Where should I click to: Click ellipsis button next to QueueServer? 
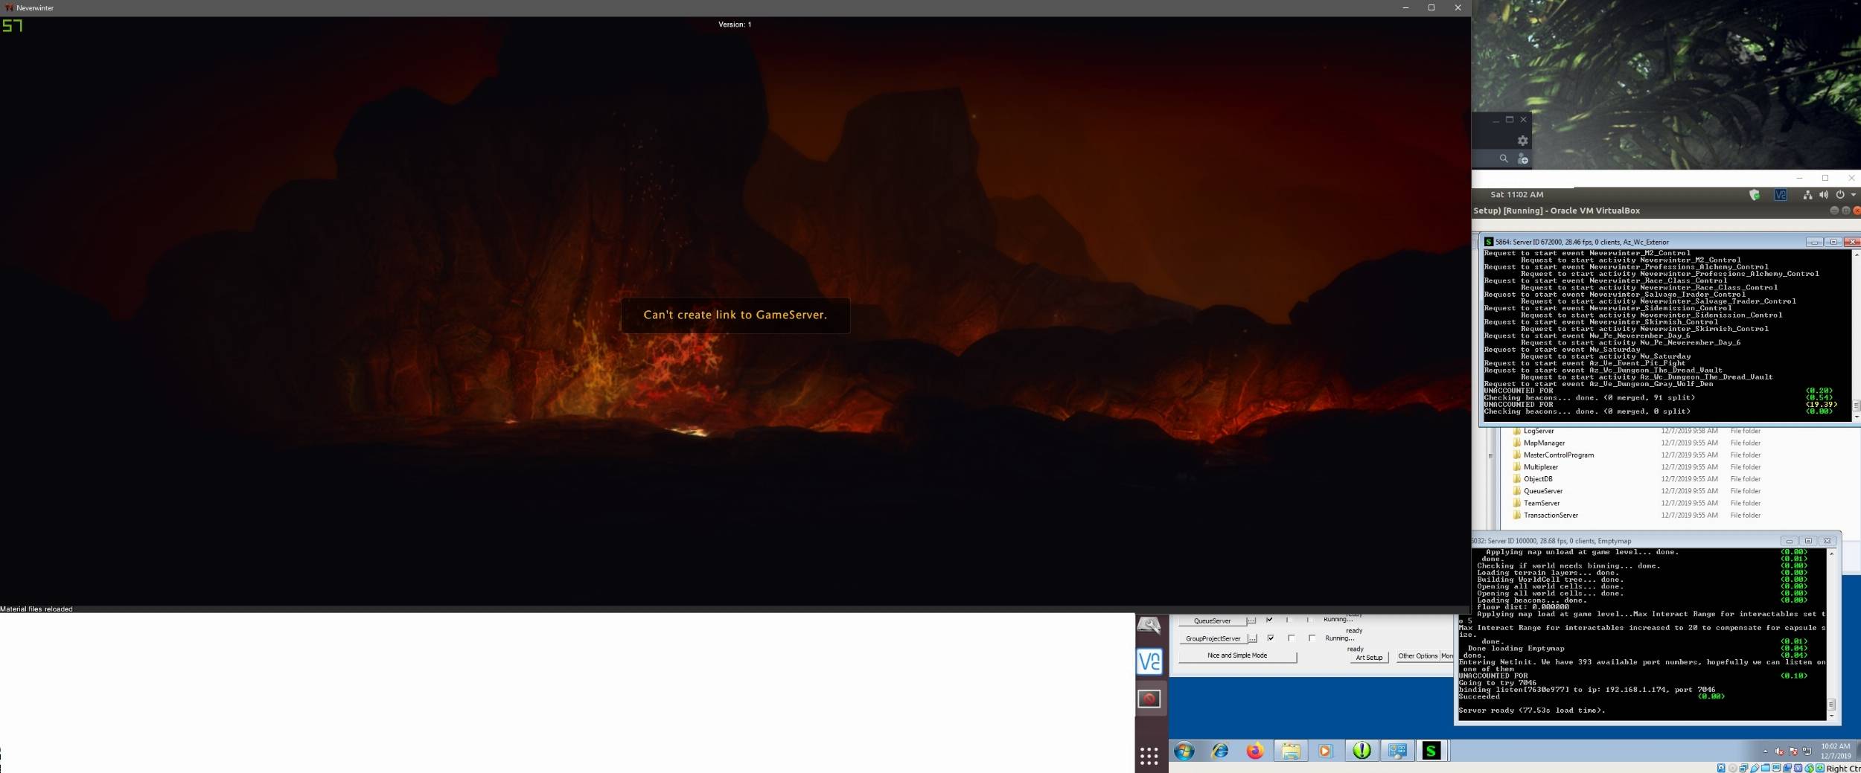point(1251,620)
